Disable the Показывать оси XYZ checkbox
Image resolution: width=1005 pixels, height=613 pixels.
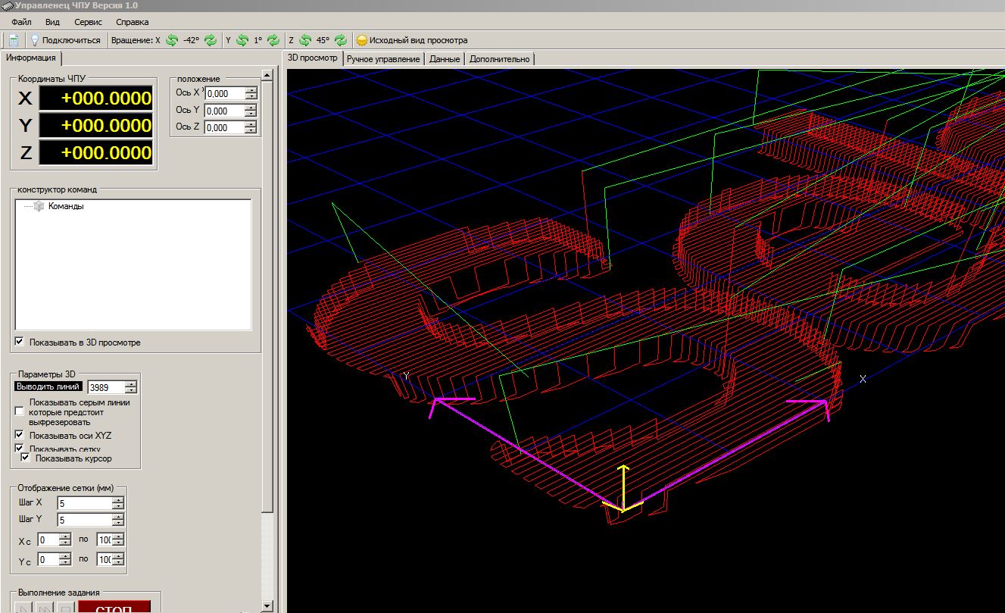point(20,436)
